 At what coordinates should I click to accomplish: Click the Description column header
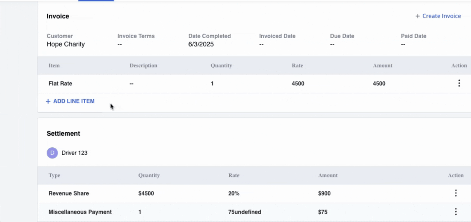point(143,65)
